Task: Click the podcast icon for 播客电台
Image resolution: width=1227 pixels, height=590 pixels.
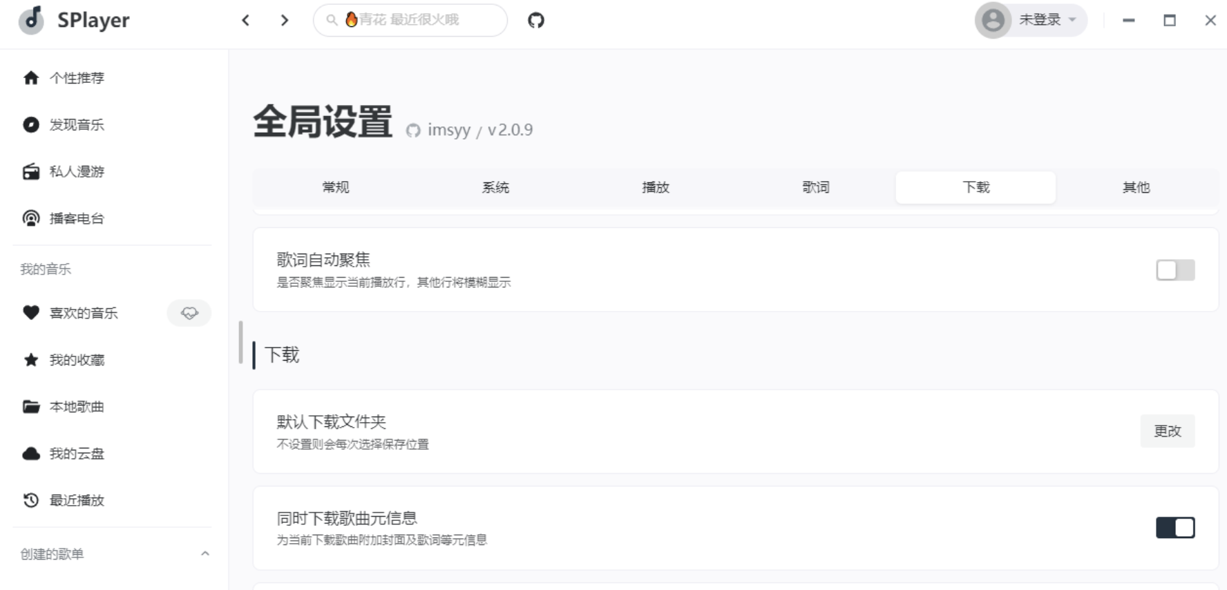Action: tap(31, 218)
